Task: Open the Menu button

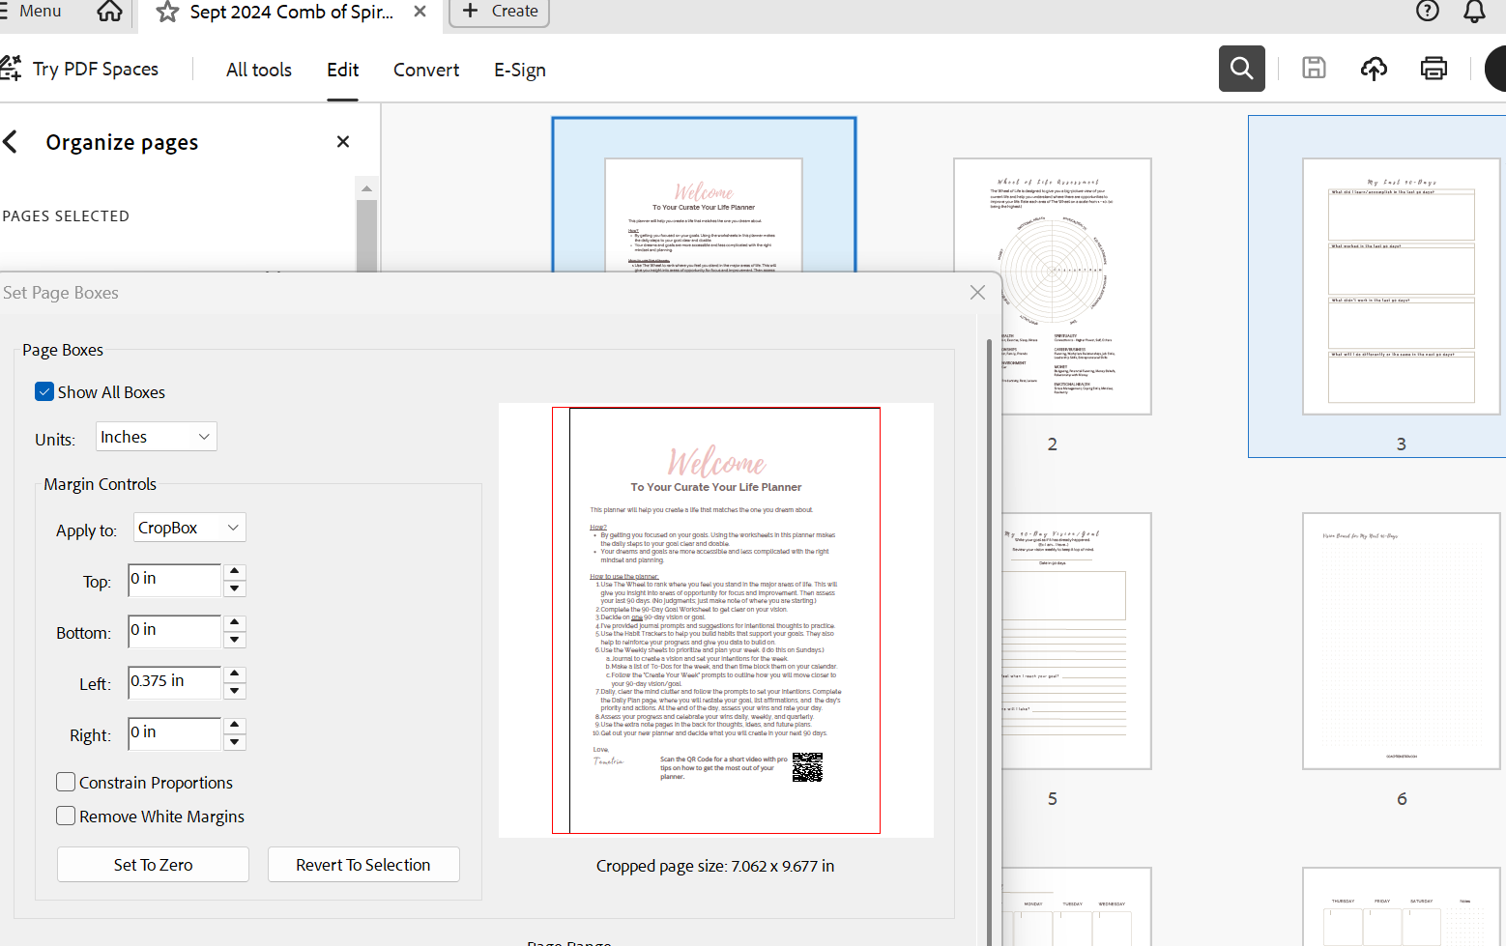Action: (x=31, y=11)
